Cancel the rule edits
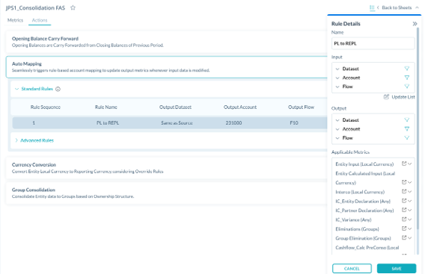425x274 pixels. click(x=352, y=268)
